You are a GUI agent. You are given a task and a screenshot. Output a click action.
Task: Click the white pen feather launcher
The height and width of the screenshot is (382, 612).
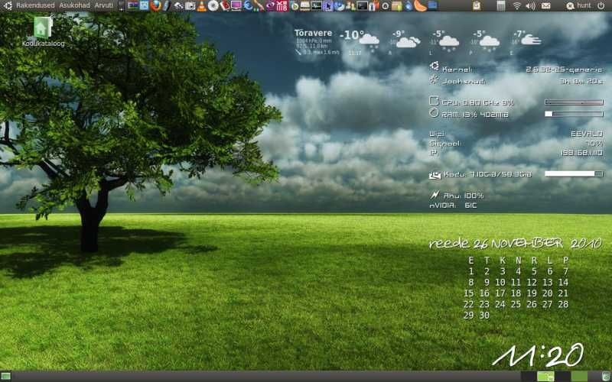click(x=167, y=5)
